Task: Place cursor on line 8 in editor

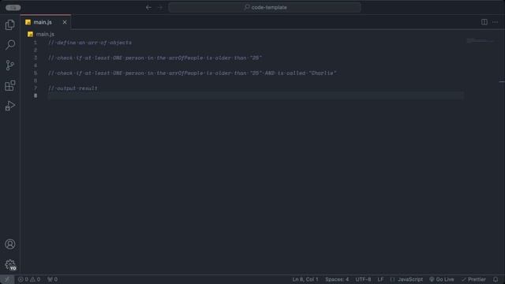Action: tap(256, 95)
